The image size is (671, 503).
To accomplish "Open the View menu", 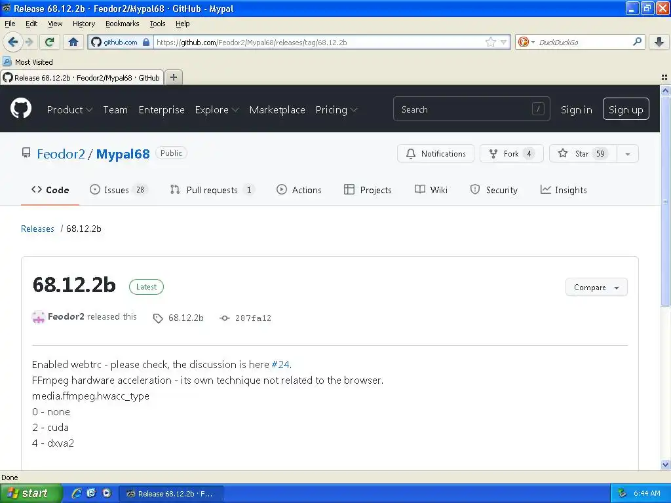I will 55,24.
